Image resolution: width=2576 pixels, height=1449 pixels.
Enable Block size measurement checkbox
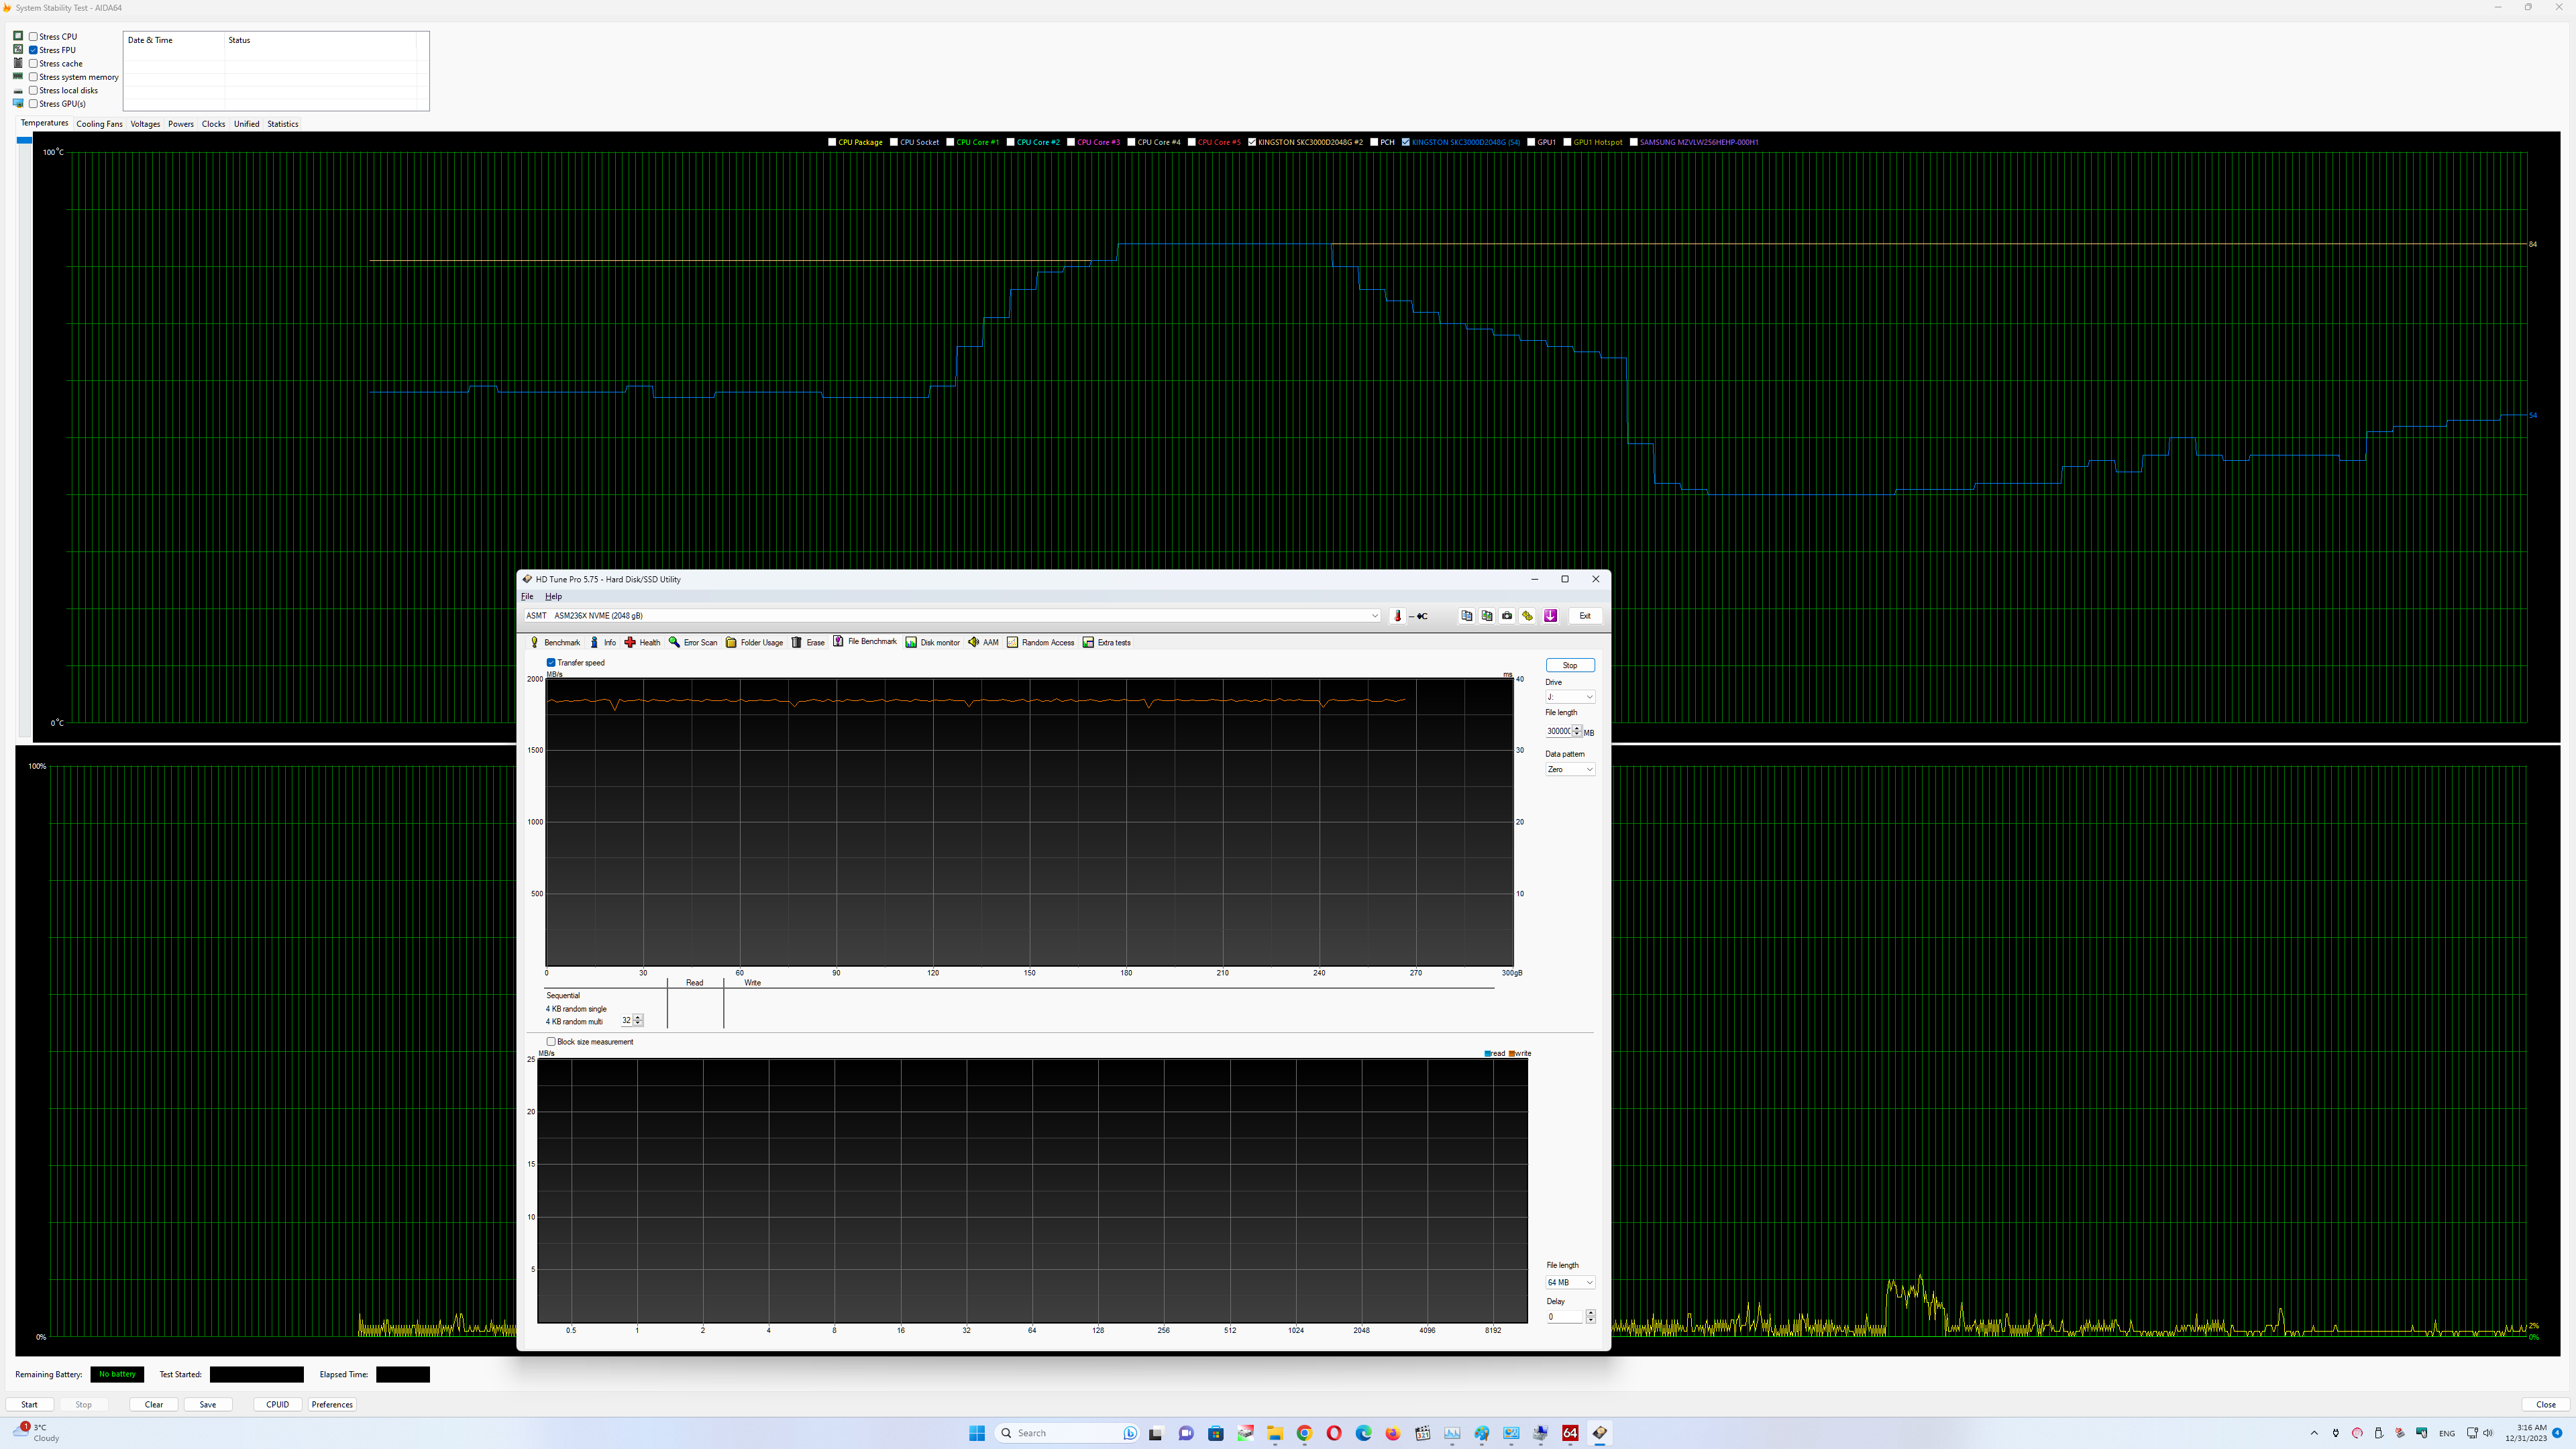click(x=551, y=1042)
